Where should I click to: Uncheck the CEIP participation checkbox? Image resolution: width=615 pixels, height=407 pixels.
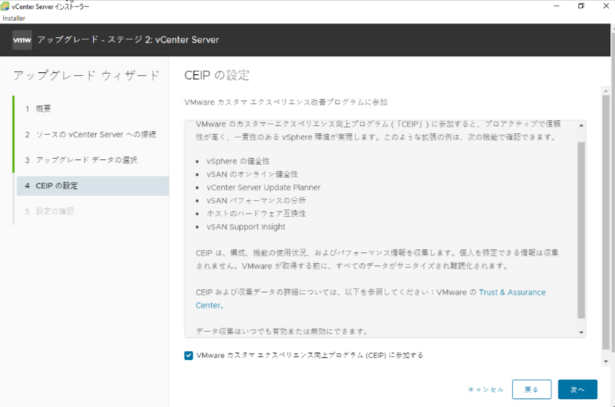pyautogui.click(x=189, y=355)
